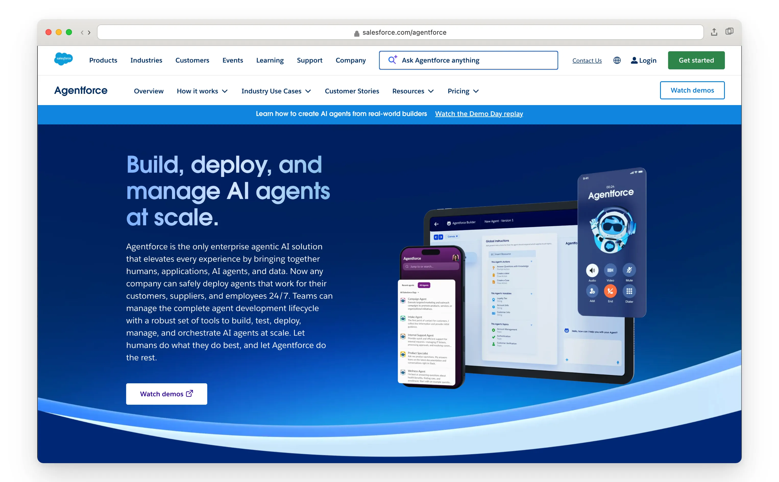Click the outlined Watch demos button in subnav
This screenshot has width=779, height=482.
[x=692, y=90]
